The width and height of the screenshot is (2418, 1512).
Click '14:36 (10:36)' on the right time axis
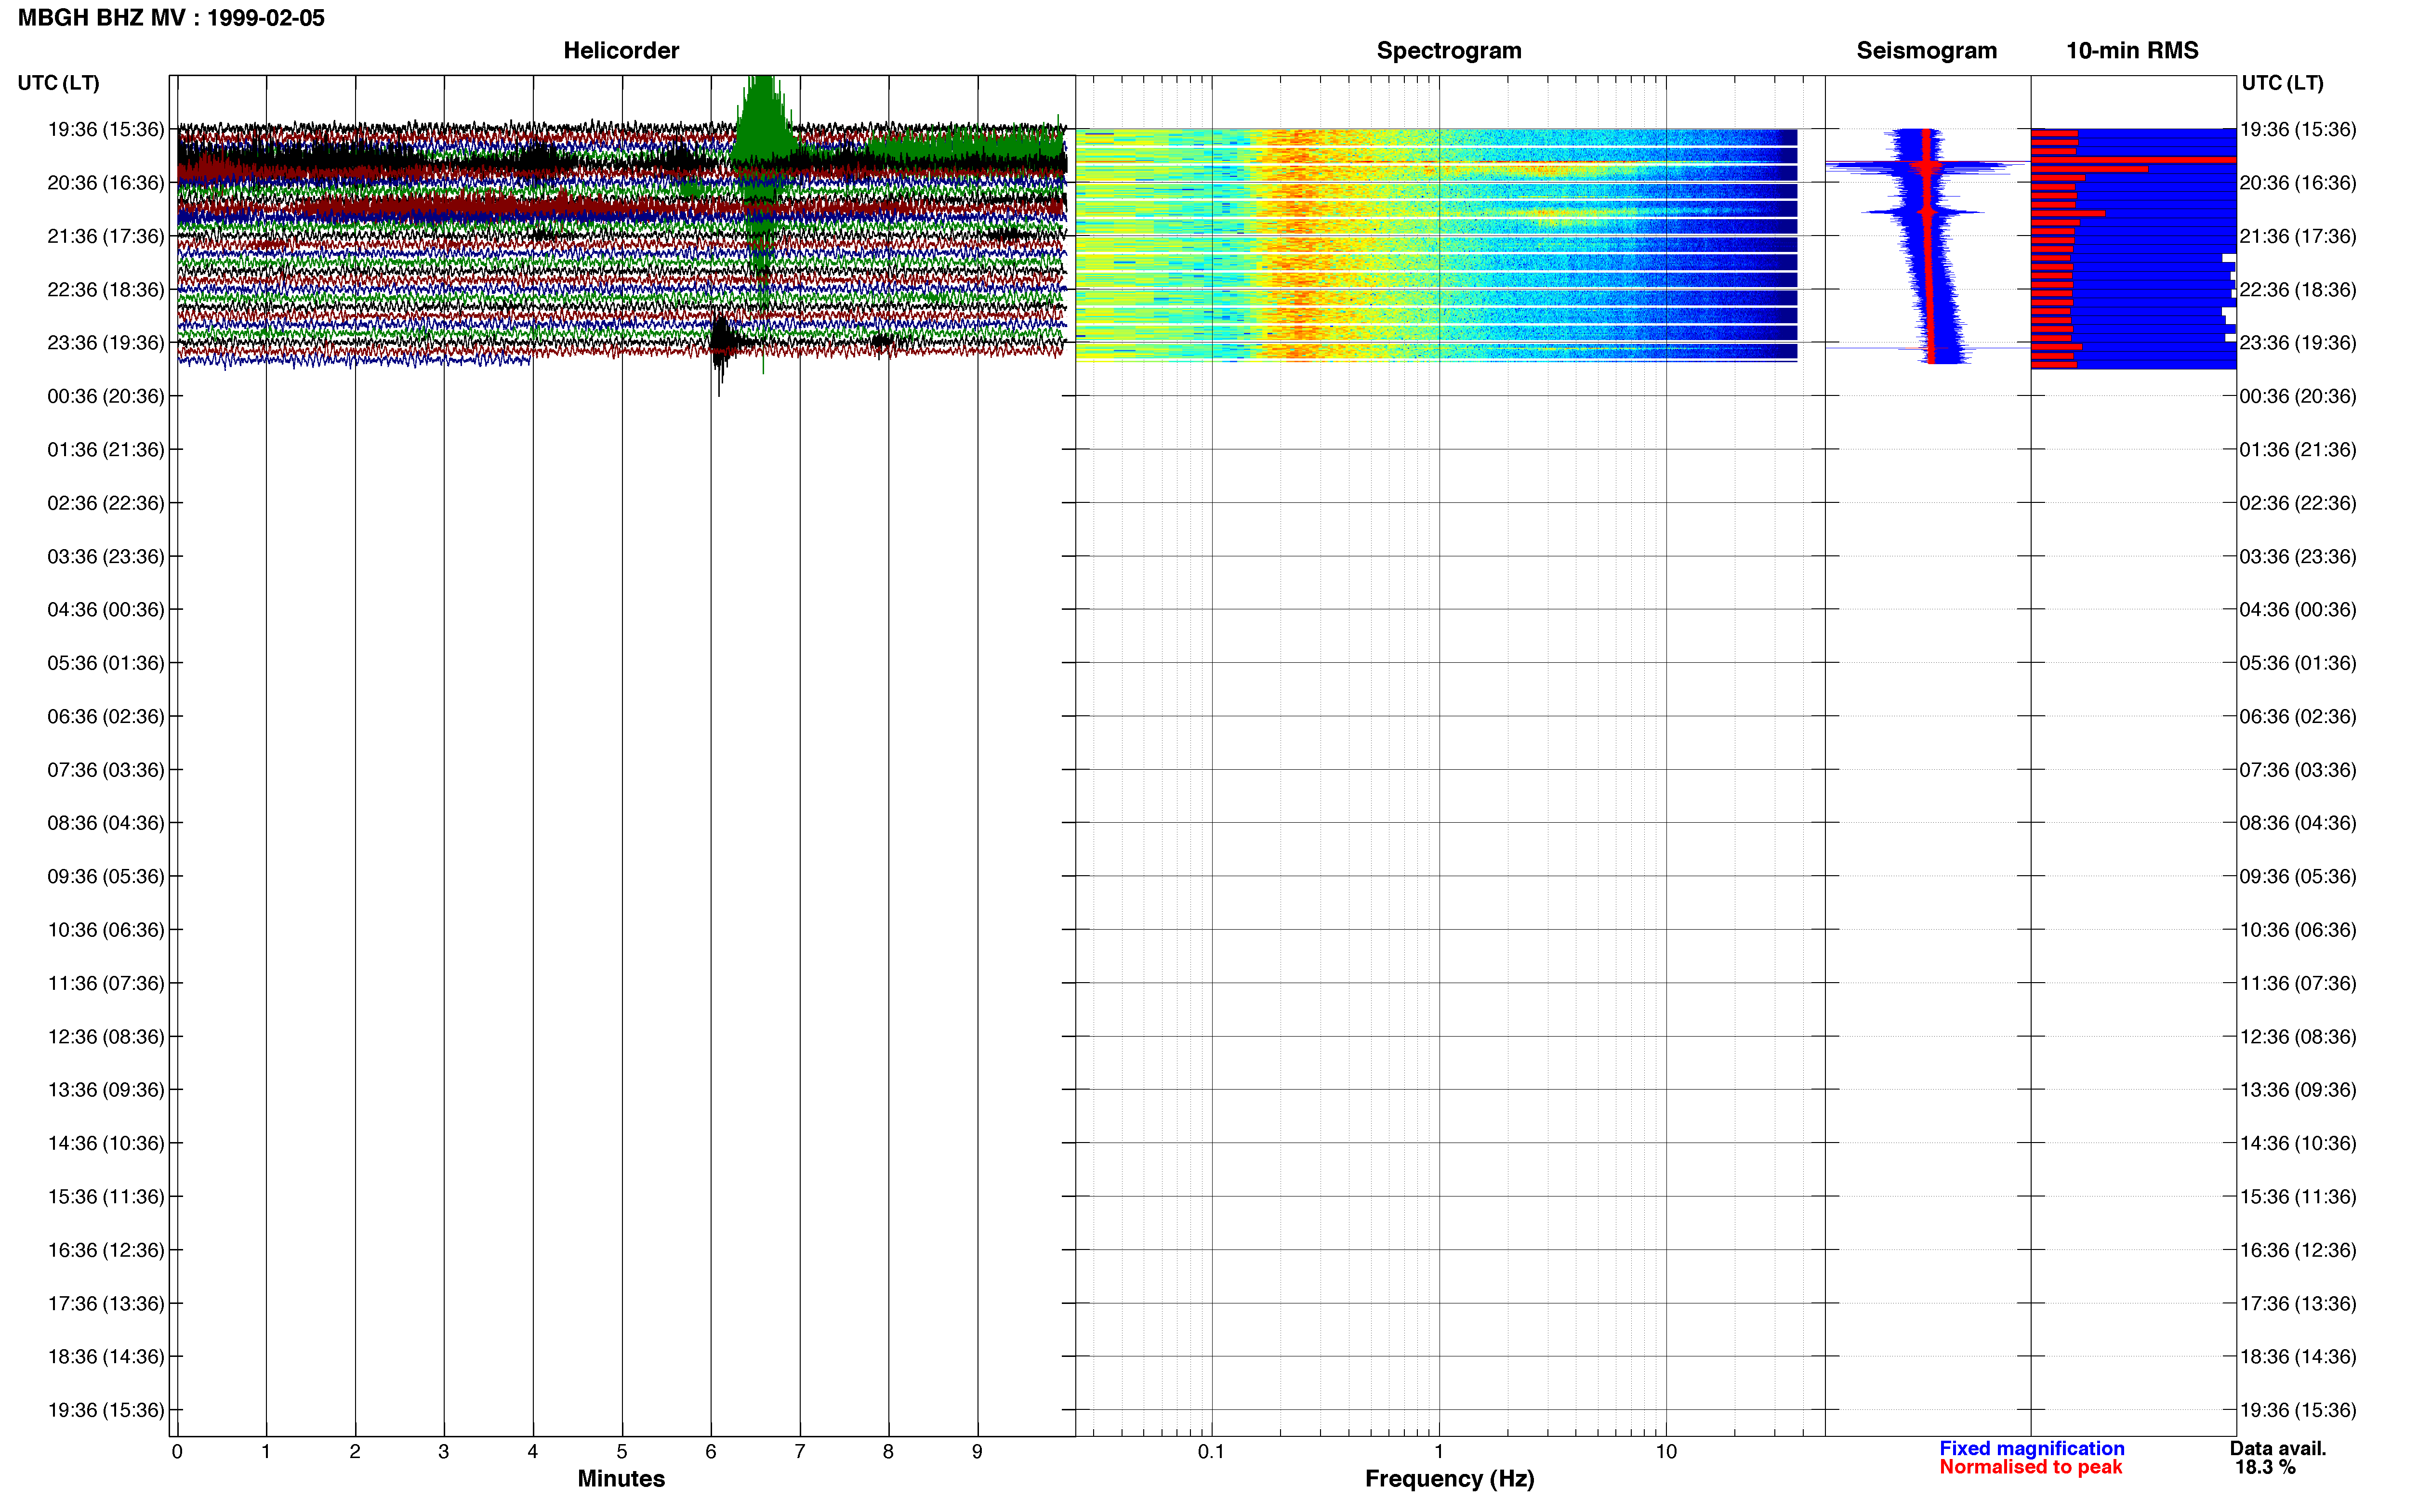pos(2298,1143)
